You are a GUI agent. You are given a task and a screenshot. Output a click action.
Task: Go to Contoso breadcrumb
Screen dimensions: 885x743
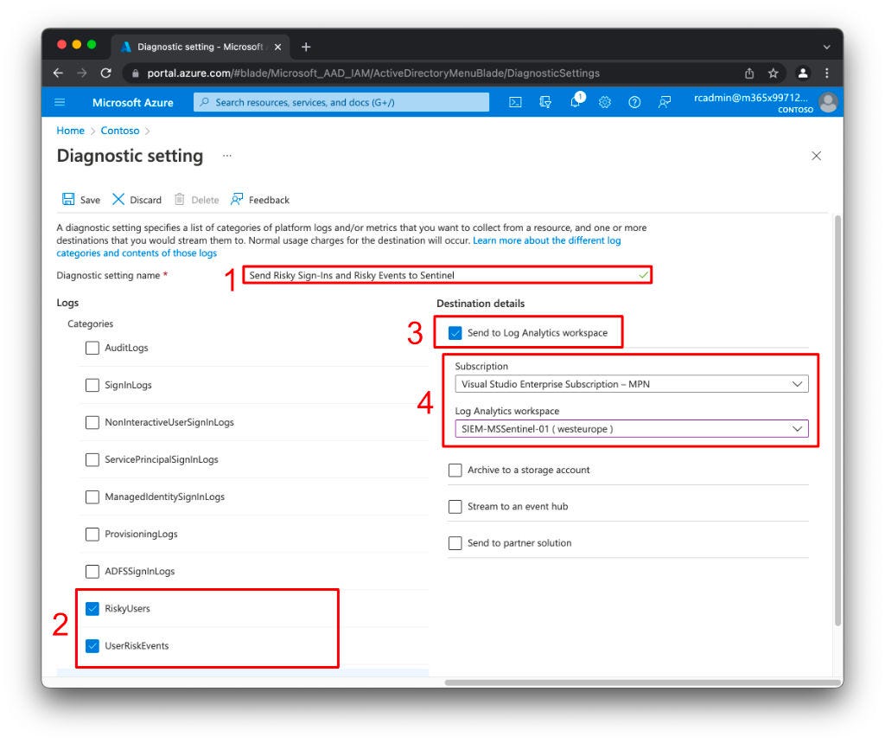[119, 131]
